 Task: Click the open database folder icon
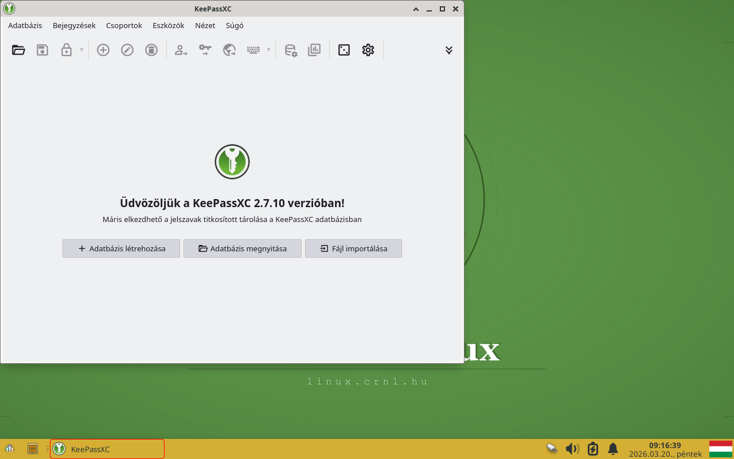click(18, 50)
